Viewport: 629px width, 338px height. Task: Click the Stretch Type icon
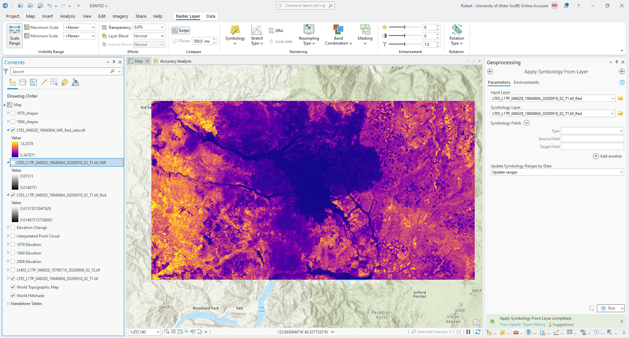click(257, 30)
